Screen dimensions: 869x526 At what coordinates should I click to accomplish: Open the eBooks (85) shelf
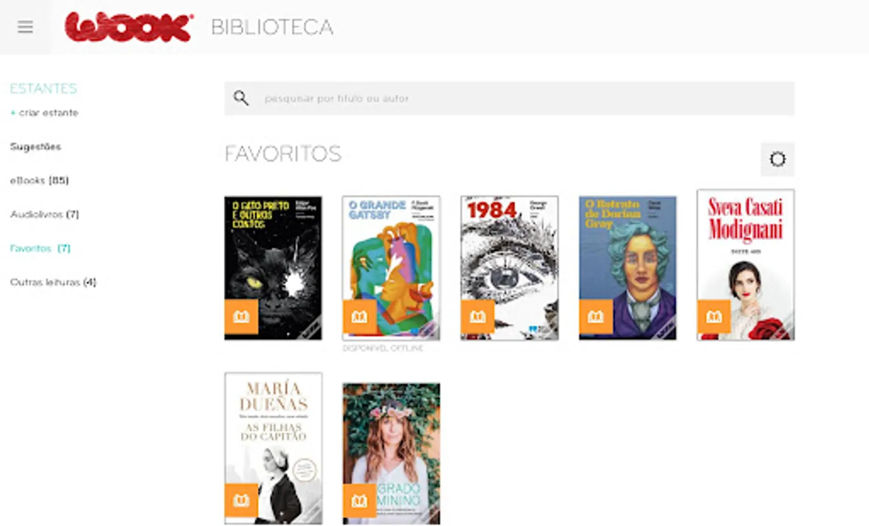(39, 181)
